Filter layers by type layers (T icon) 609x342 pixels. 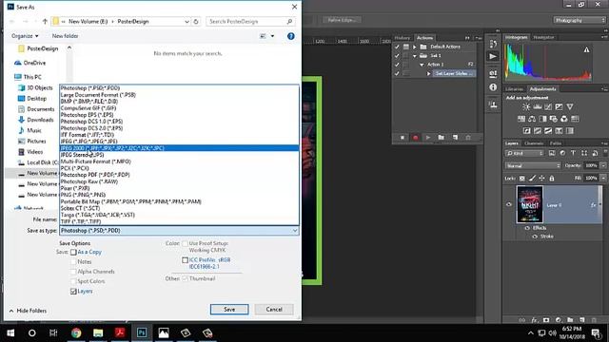(x=573, y=153)
